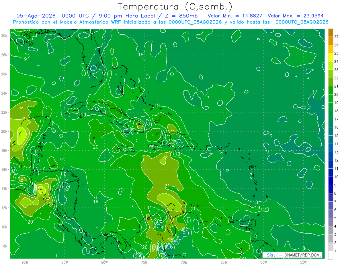Pick the orange swatch between 26 and 27

pyautogui.click(x=331, y=41)
